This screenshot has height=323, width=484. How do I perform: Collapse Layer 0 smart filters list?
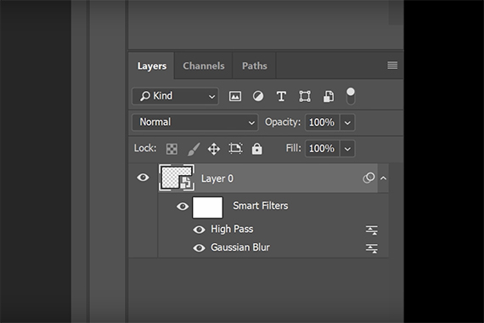(x=383, y=178)
